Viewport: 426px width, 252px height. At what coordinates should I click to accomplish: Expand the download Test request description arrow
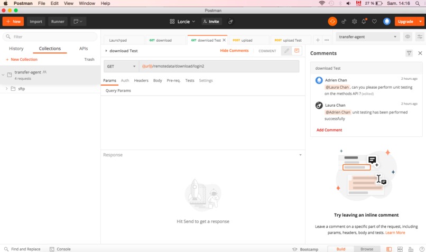tap(106, 51)
